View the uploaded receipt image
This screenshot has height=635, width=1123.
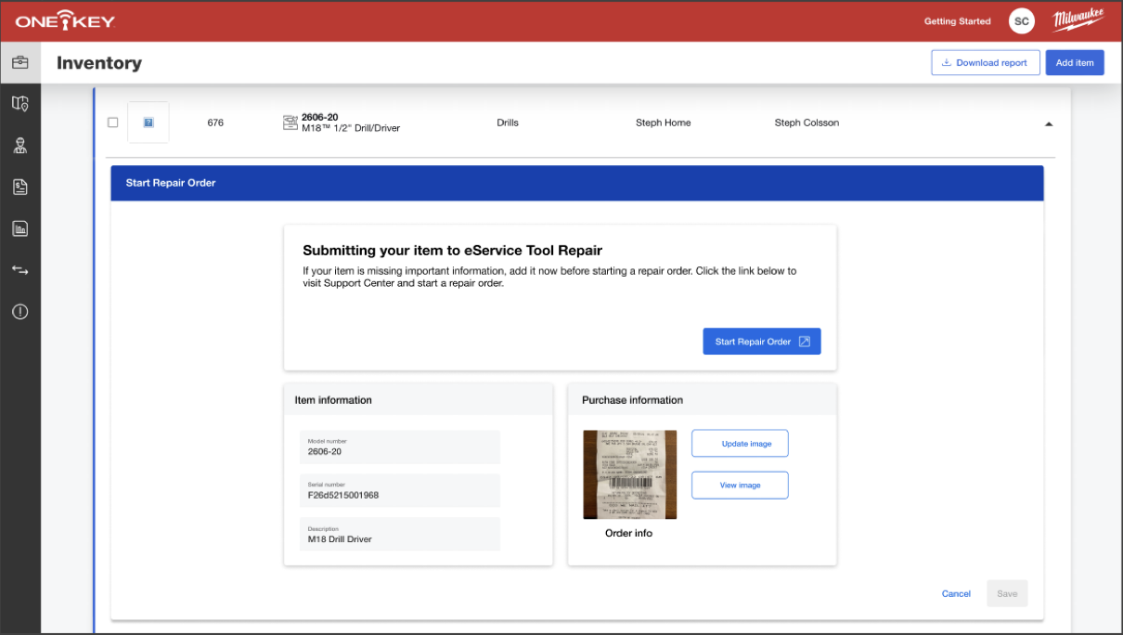click(740, 485)
